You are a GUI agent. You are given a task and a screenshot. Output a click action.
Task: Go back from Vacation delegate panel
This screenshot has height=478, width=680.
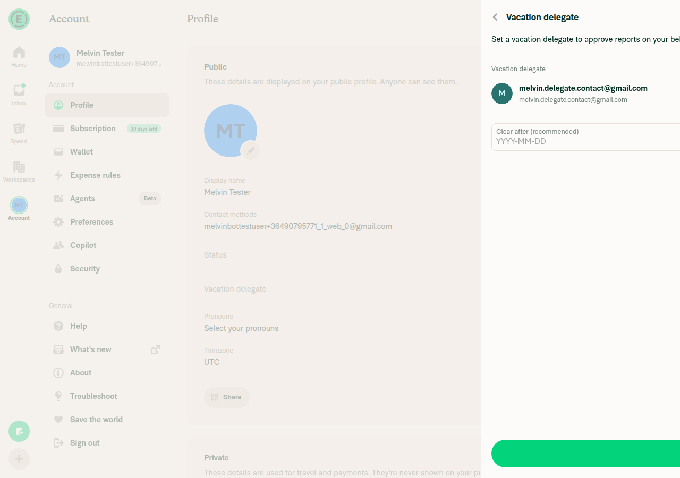[x=496, y=17]
